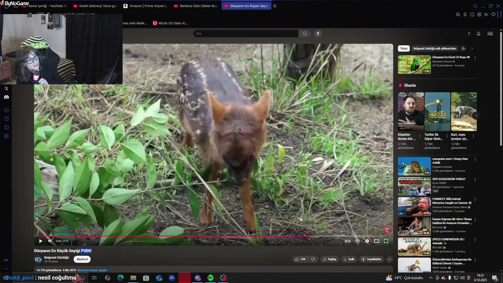Click the #belgesel hashtag link
The width and height of the screenshot is (503, 283).
coord(83,270)
